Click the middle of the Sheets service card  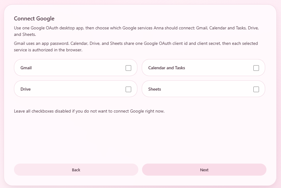point(203,89)
